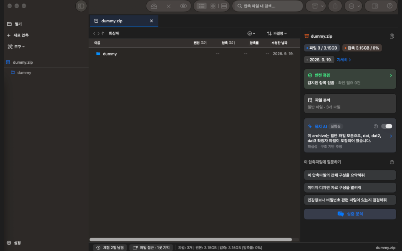Click the 압축 3.15GB / 0% badge
The height and width of the screenshot is (251, 402).
coord(362,48)
